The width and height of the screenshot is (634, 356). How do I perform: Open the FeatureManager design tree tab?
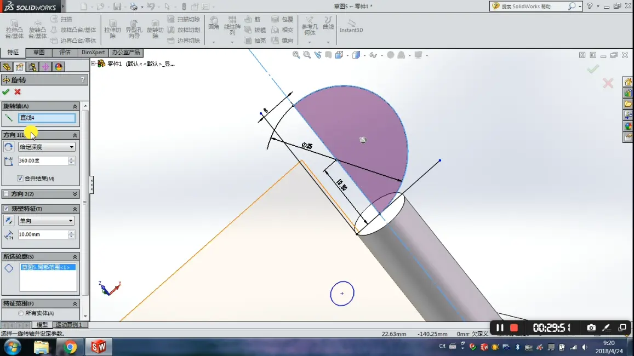[7, 67]
